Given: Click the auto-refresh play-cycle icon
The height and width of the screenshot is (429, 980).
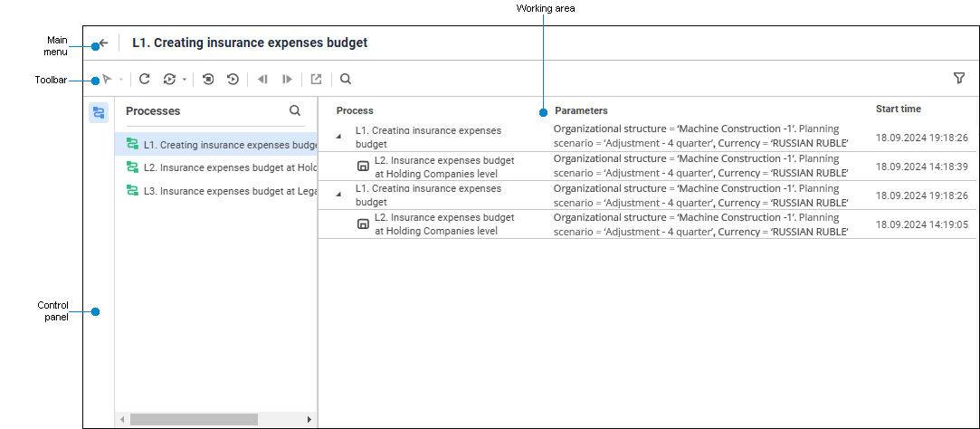Looking at the screenshot, I should coord(169,80).
